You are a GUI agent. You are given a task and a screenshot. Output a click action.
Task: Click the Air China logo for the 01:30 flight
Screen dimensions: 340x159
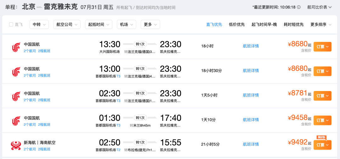[16, 121]
